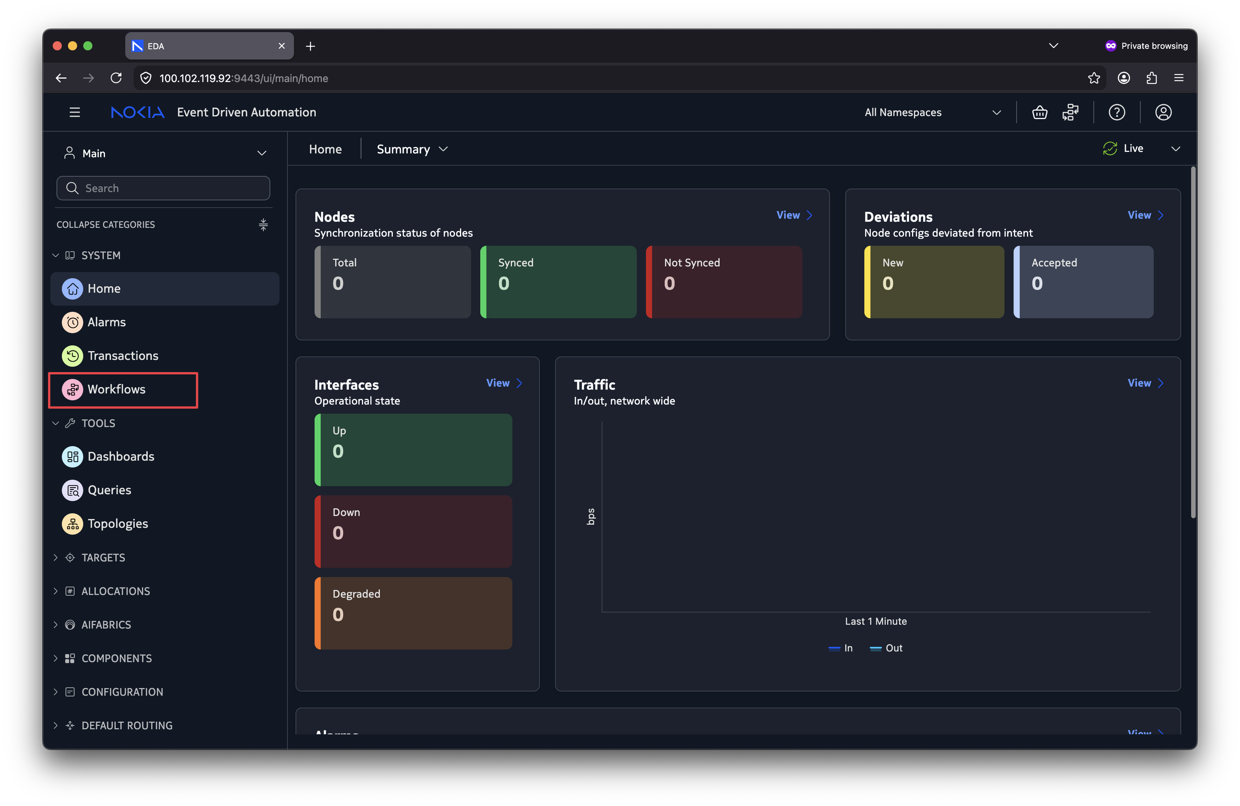Reload the page with browser refresh icon
The image size is (1240, 806).
point(116,78)
